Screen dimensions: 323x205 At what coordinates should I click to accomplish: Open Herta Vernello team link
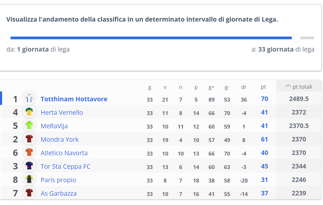point(62,113)
